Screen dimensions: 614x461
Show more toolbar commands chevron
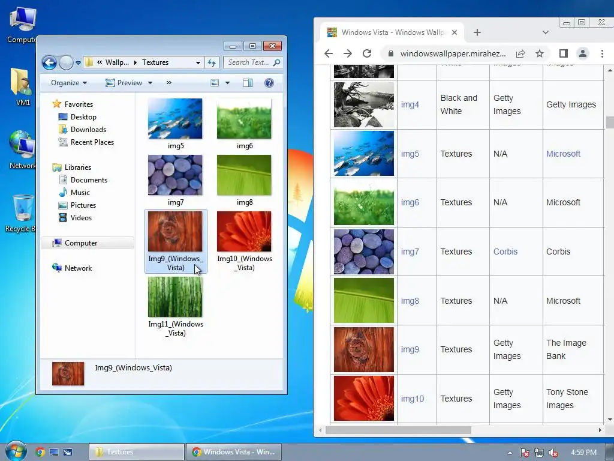[x=168, y=82]
